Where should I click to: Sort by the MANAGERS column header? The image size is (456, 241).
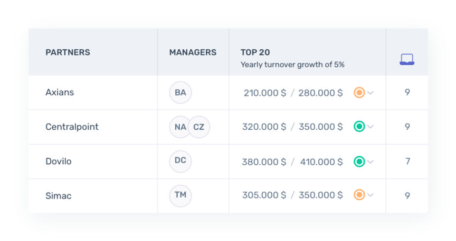[x=192, y=53]
